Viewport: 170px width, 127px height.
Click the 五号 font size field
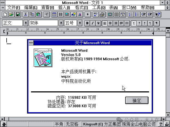[71, 23]
